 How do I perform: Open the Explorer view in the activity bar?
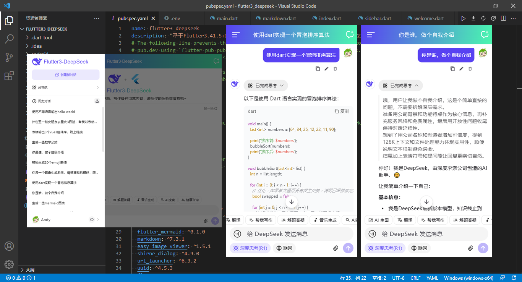pos(9,21)
